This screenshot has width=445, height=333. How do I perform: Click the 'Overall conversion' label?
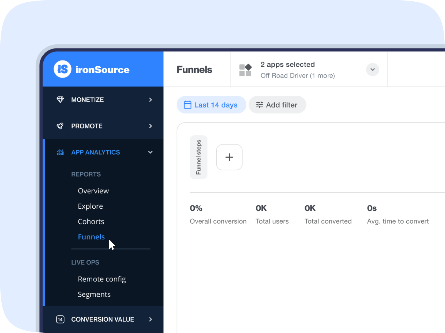coord(218,221)
